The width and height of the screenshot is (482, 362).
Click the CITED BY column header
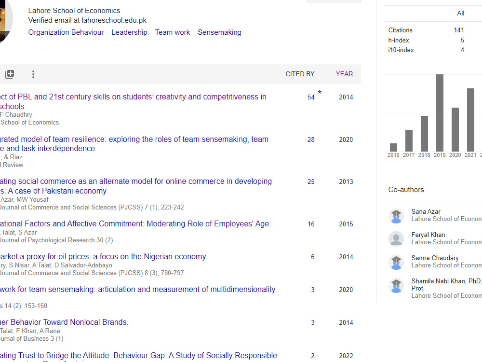click(x=300, y=74)
